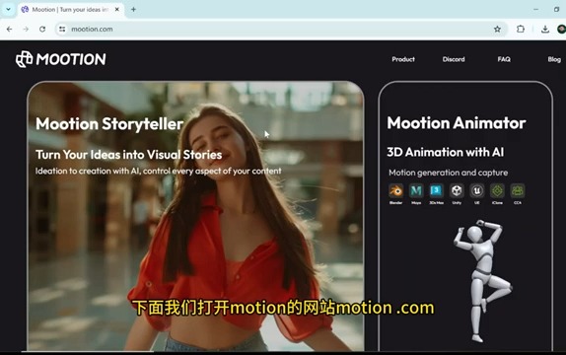Select the iClone icon
Image resolution: width=566 pixels, height=355 pixels.
497,190
